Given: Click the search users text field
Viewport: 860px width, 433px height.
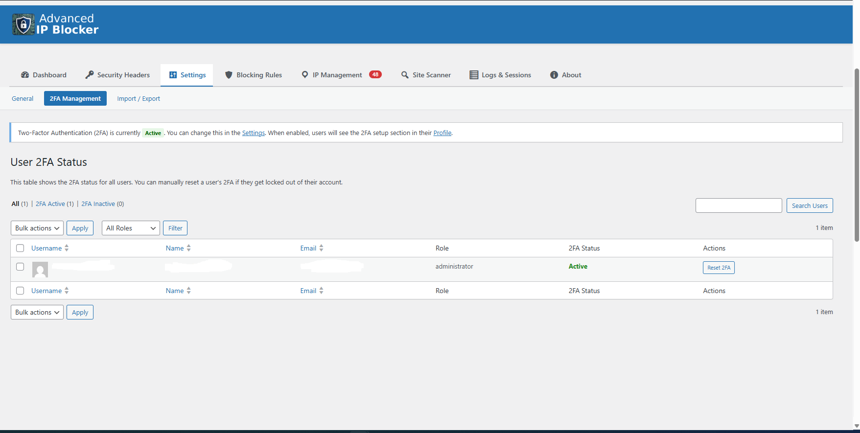Looking at the screenshot, I should tap(739, 205).
